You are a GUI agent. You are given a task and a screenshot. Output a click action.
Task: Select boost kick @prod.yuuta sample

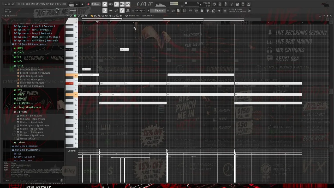pyautogui.click(x=31, y=69)
